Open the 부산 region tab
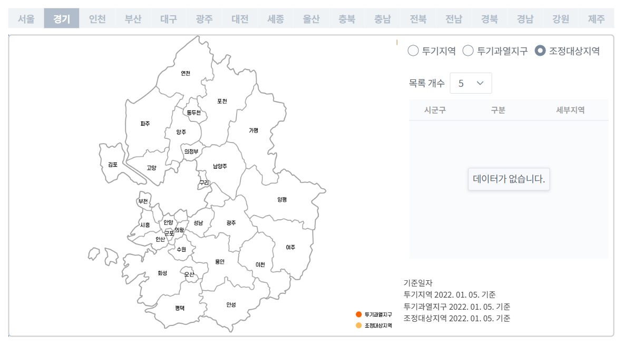 [132, 18]
